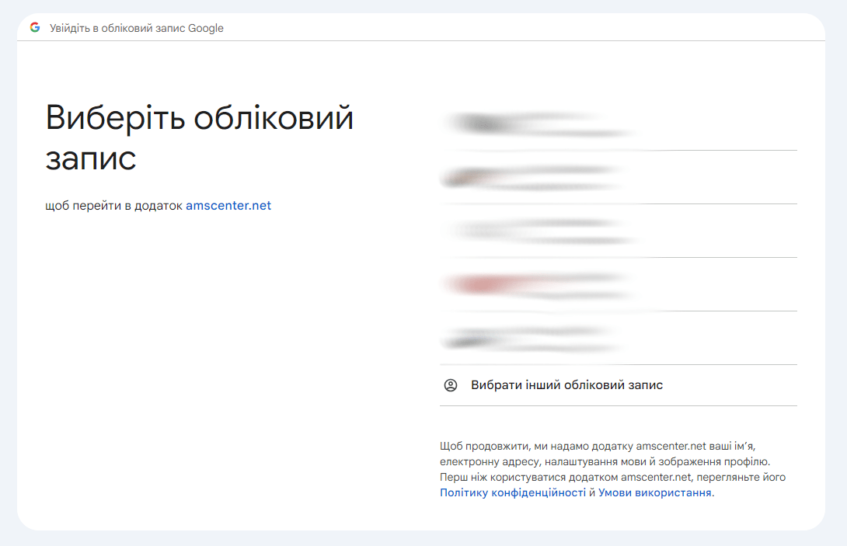Select the third blurred account in the list
The height and width of the screenshot is (546, 847).
coord(618,231)
